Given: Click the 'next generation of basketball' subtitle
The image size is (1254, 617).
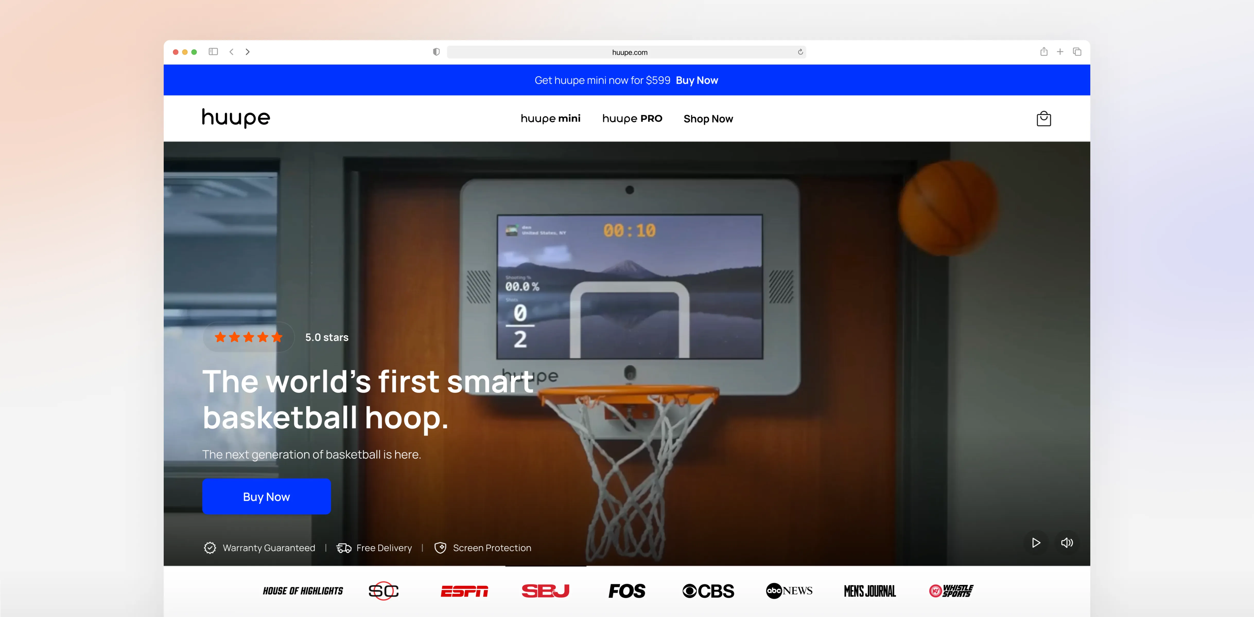Looking at the screenshot, I should (311, 454).
